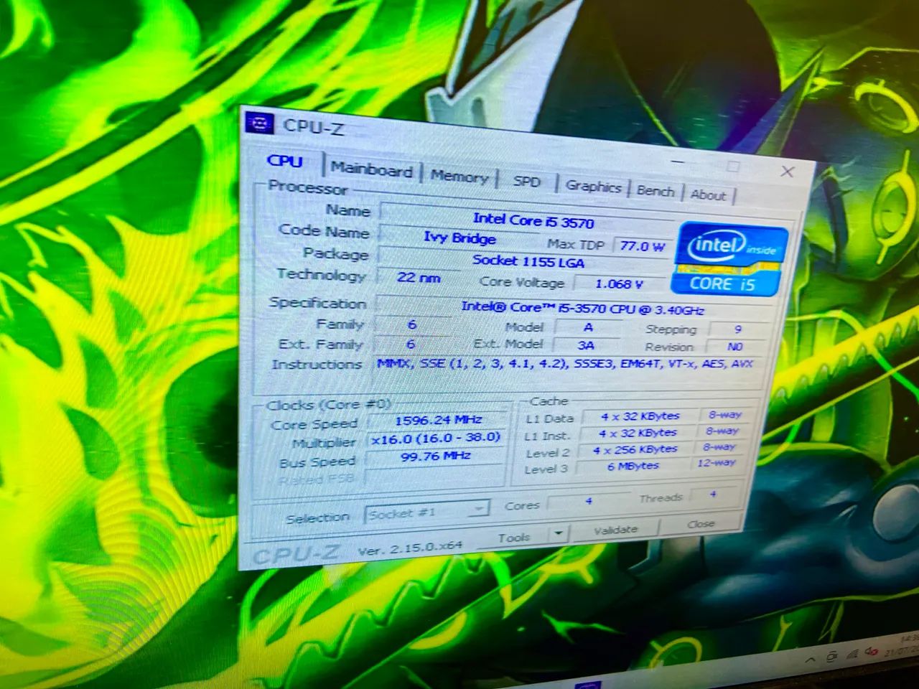Viewport: 919px width, 689px height.
Task: Click the Stepping value 9
Action: [x=737, y=329]
